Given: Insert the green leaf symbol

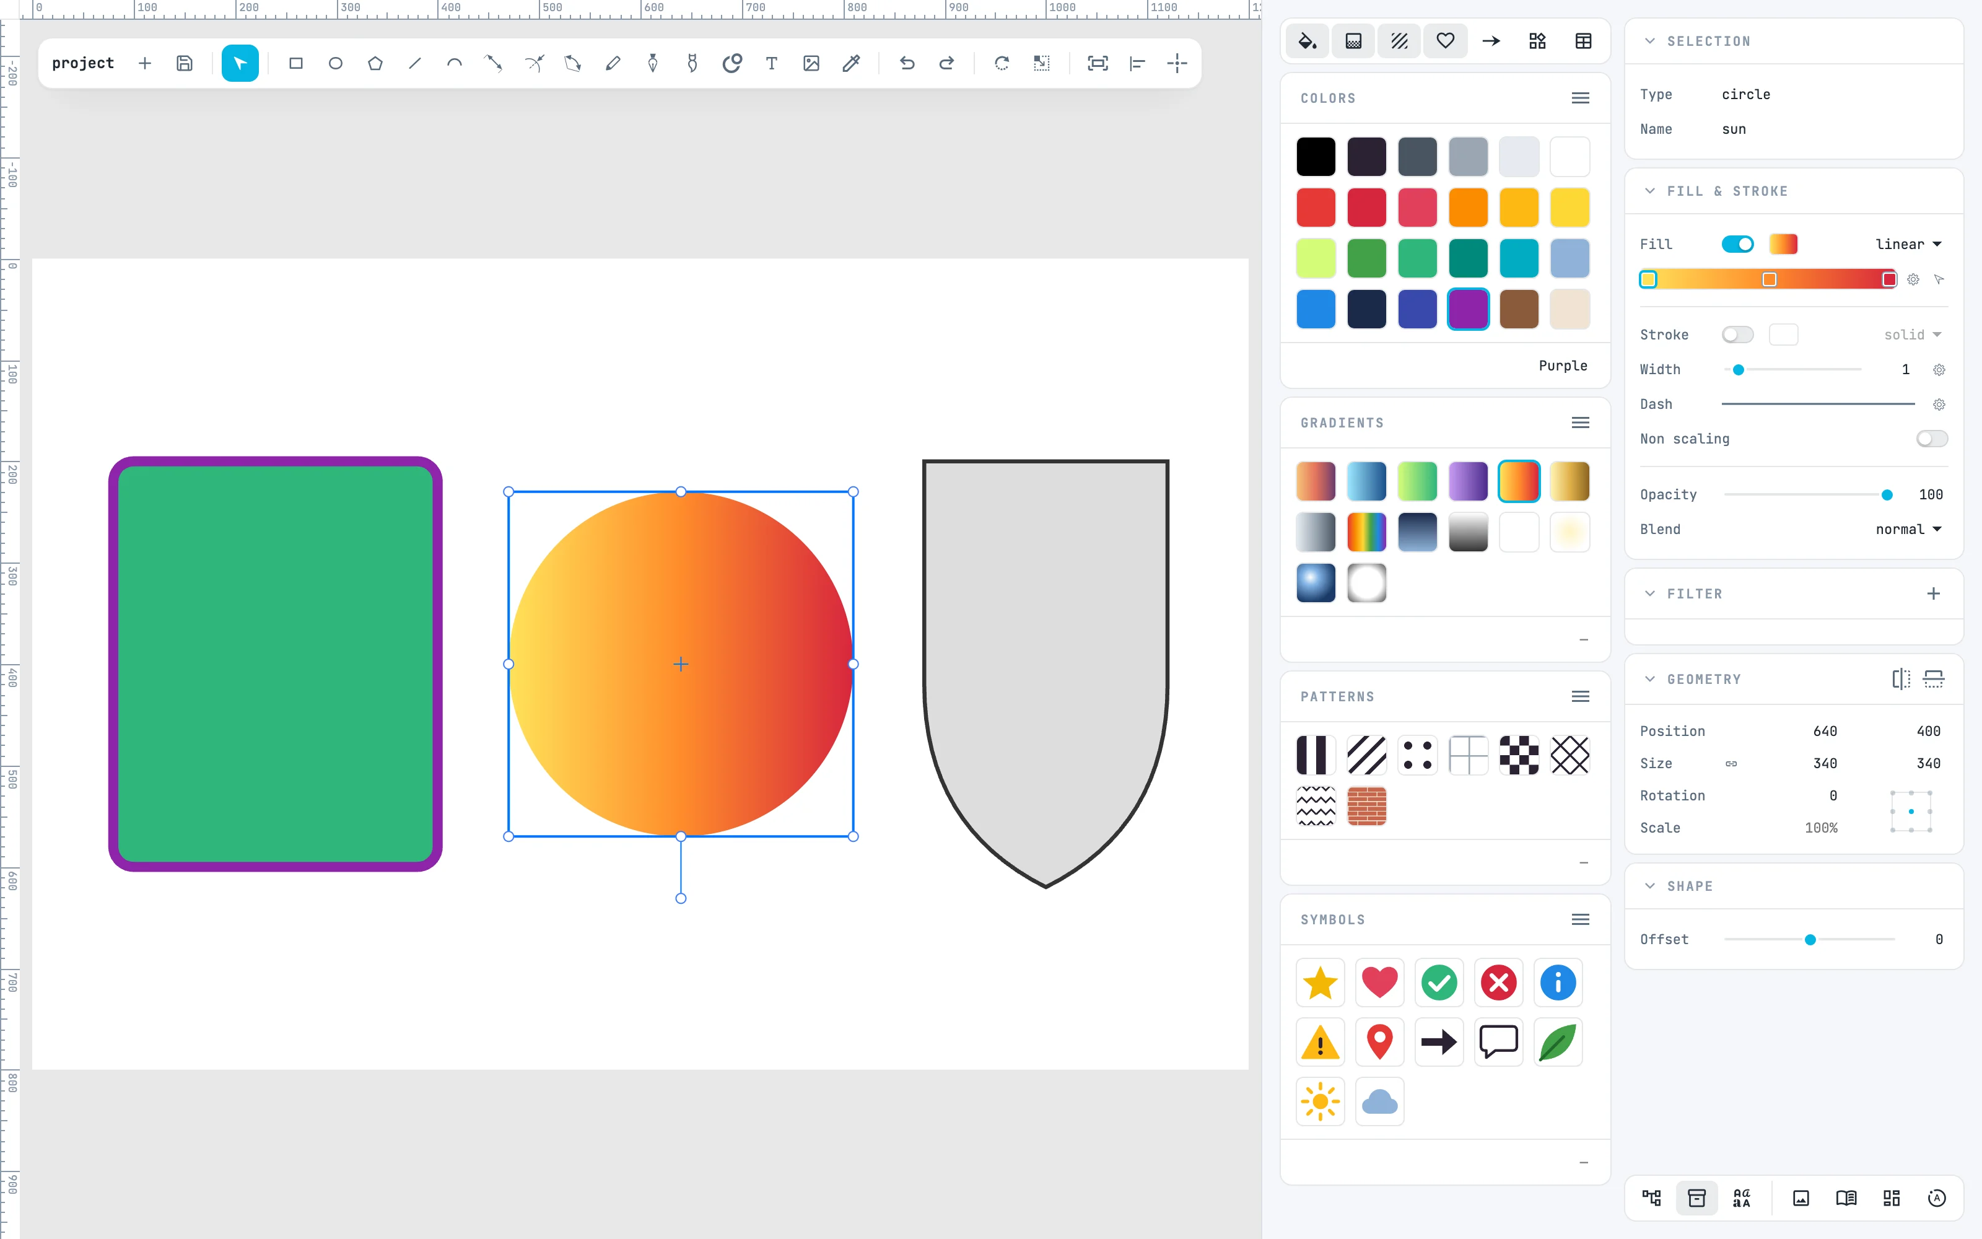Looking at the screenshot, I should click(1558, 1043).
